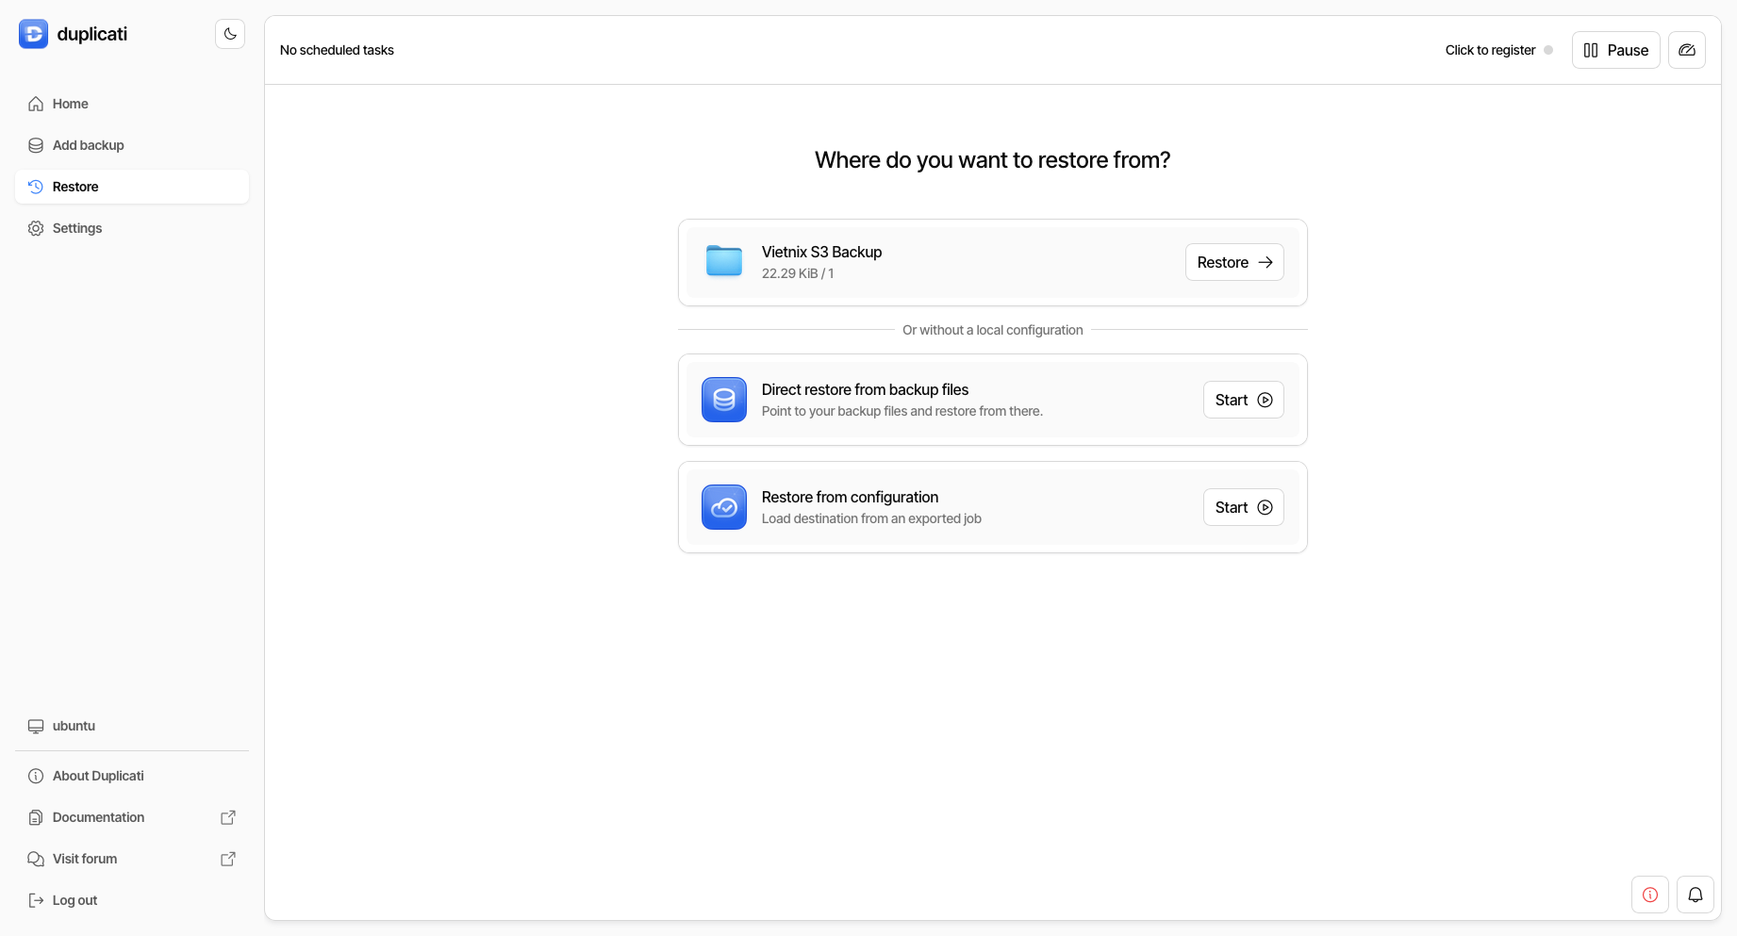Open Documentation using its external link icon
1737x936 pixels.
pyautogui.click(x=227, y=817)
